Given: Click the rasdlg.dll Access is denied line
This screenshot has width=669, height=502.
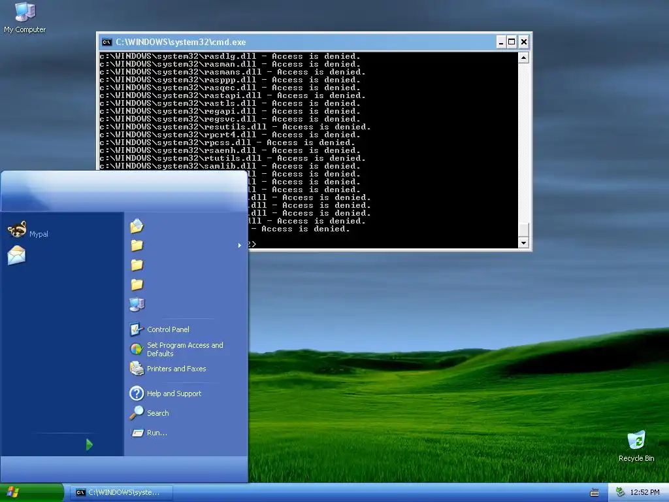Looking at the screenshot, I should [x=230, y=56].
